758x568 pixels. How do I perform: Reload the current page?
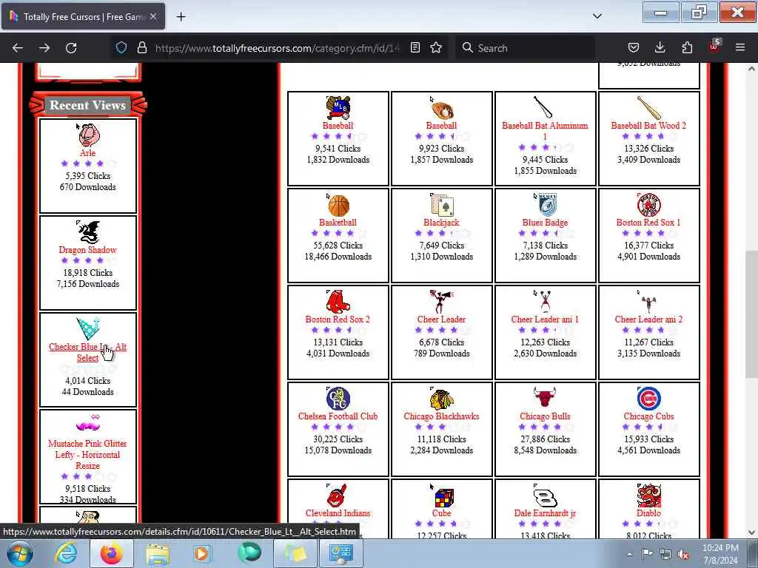click(71, 48)
